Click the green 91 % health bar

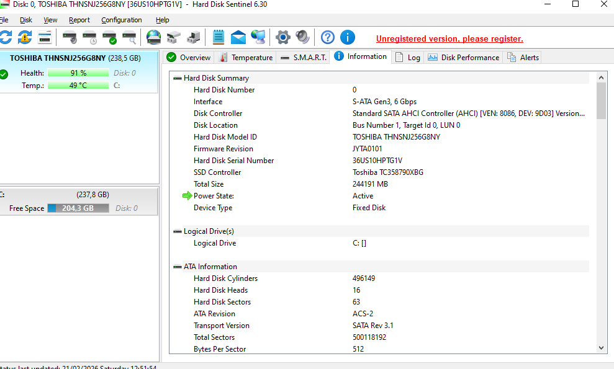78,73
